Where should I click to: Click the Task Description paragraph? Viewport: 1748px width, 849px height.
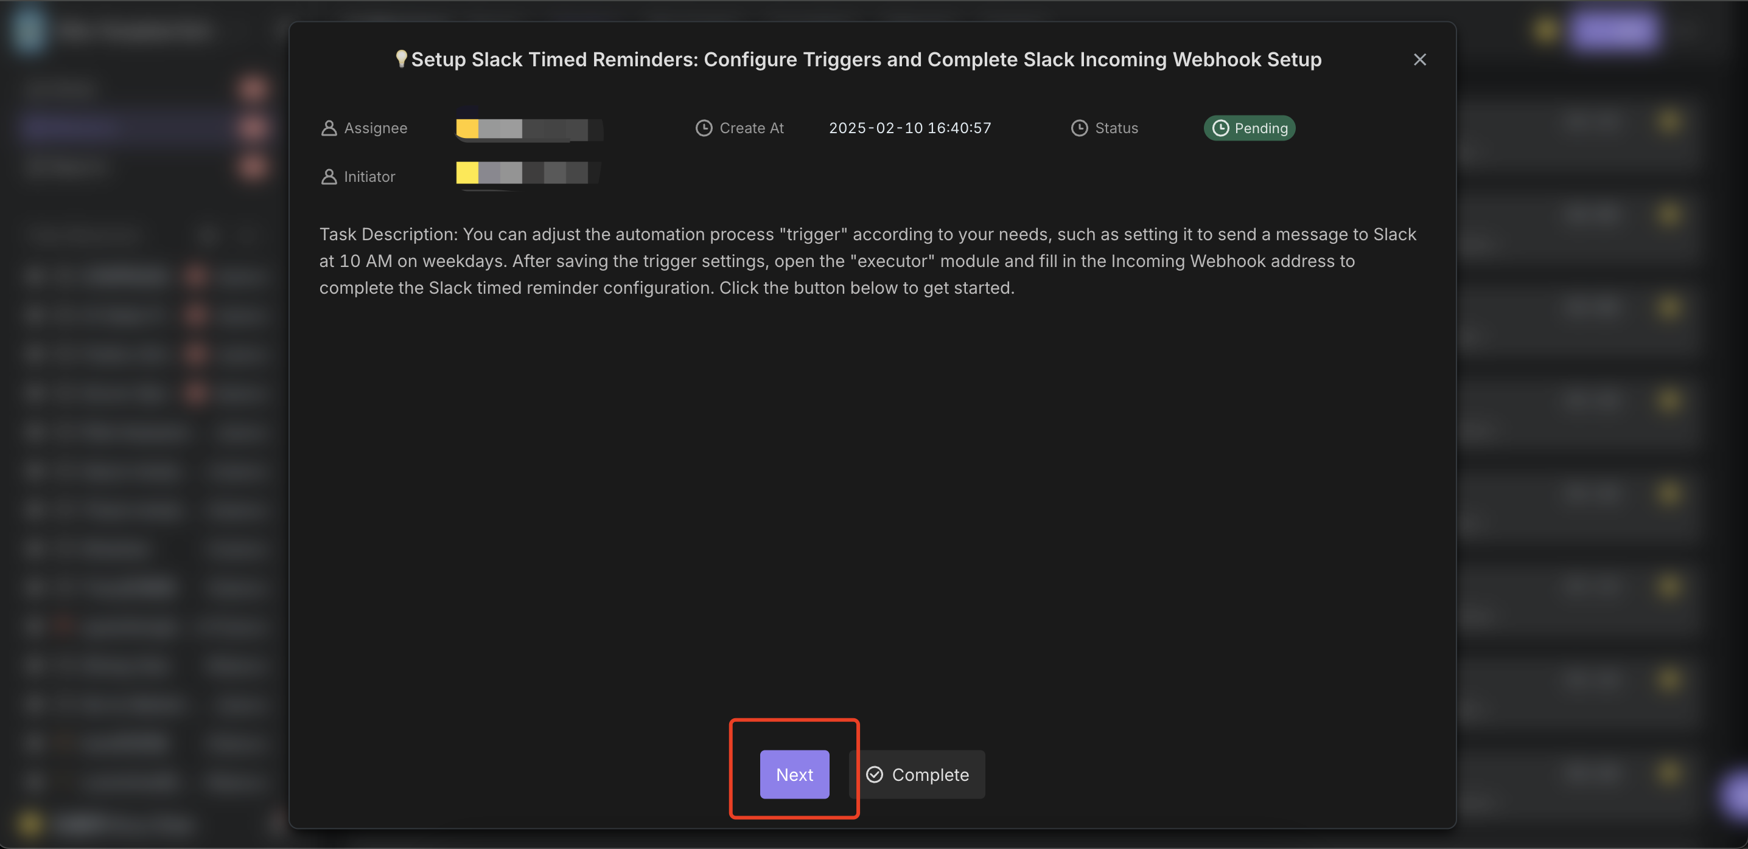868,261
